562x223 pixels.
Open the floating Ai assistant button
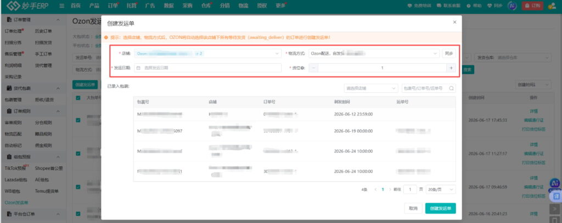click(x=555, y=183)
